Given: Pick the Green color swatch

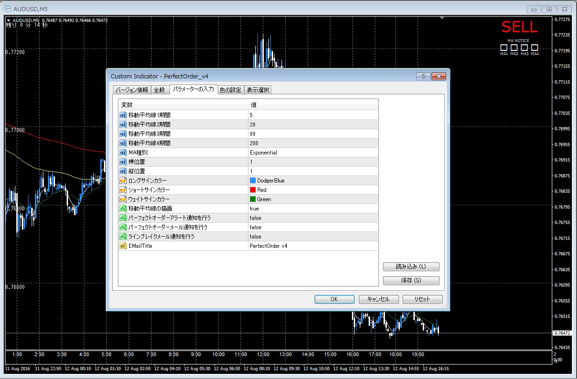Looking at the screenshot, I should (x=253, y=199).
